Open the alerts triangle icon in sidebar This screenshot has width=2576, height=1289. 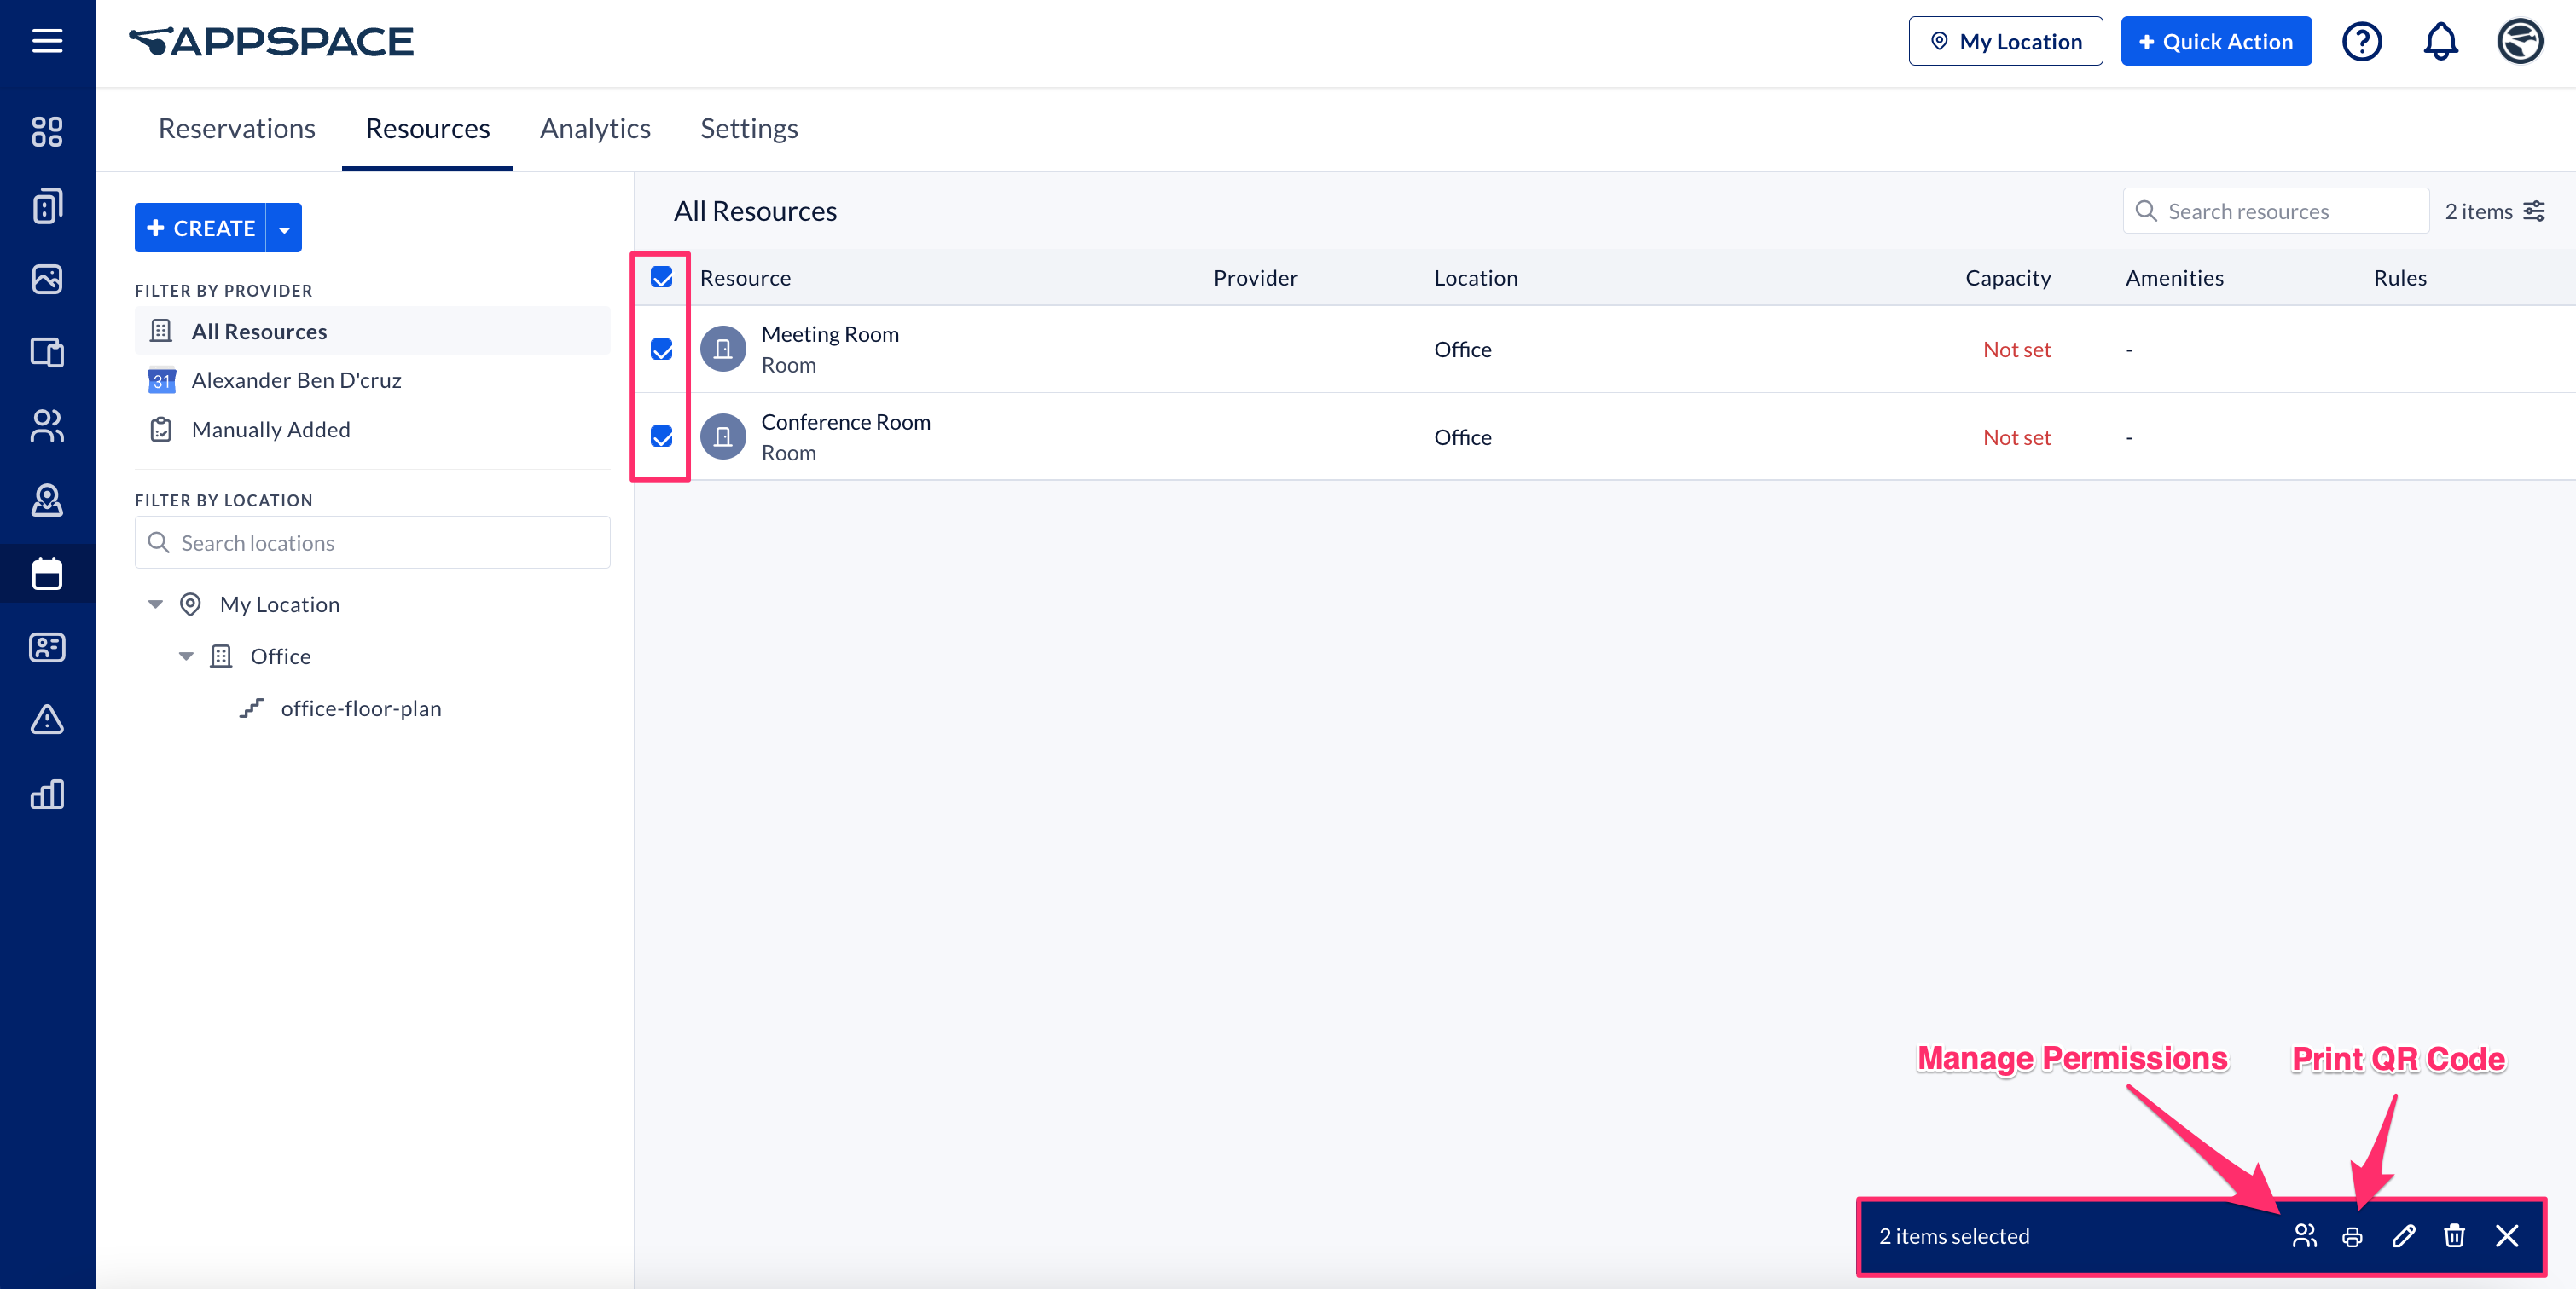[x=47, y=720]
